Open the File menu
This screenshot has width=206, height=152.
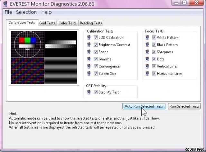coord(8,12)
